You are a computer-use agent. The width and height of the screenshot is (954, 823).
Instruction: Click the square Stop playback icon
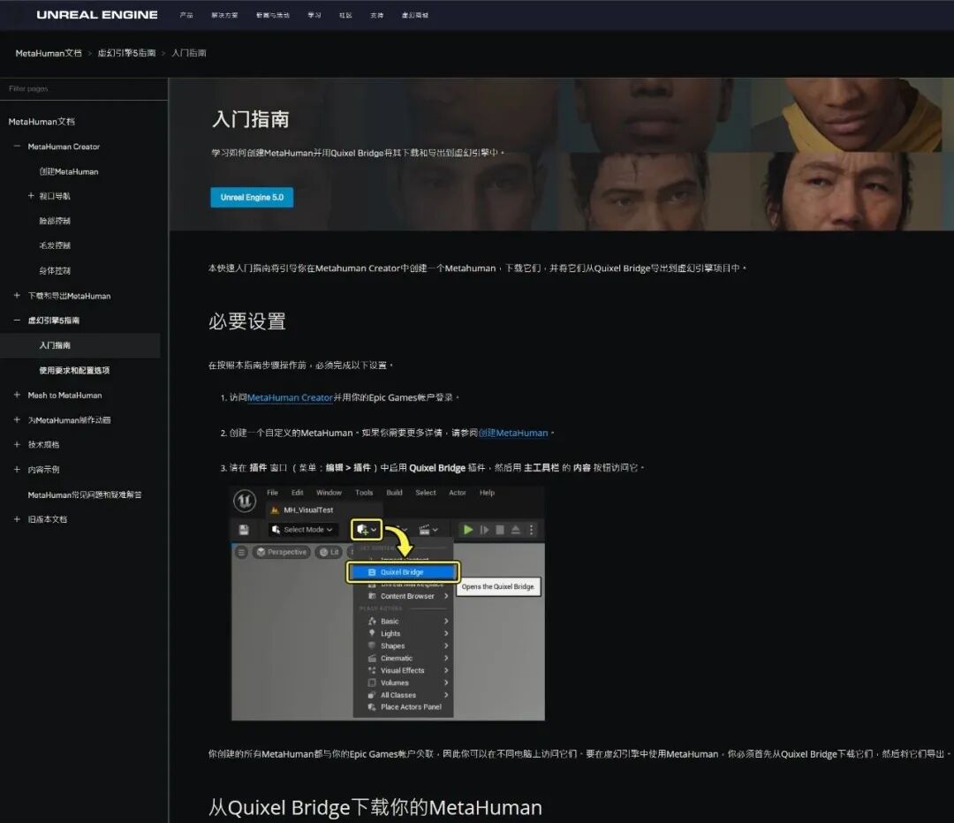[499, 530]
